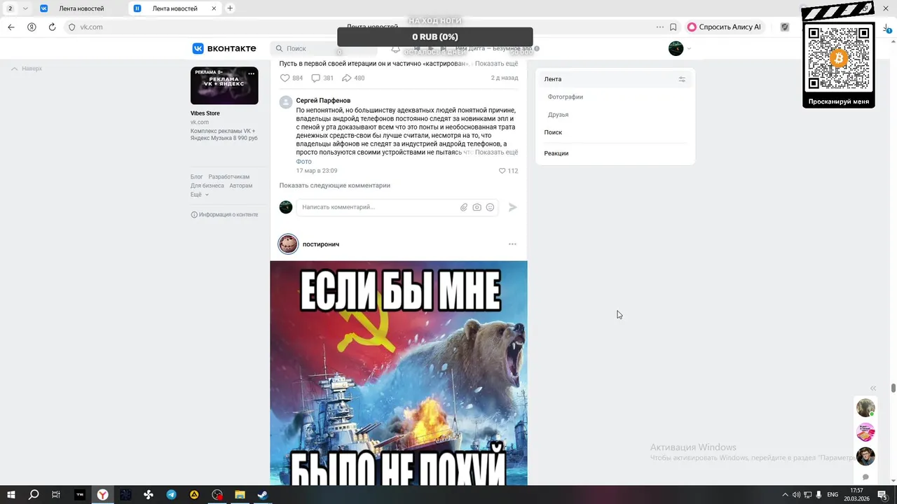Click the VKontakte logo
The width and height of the screenshot is (897, 504).
click(224, 48)
